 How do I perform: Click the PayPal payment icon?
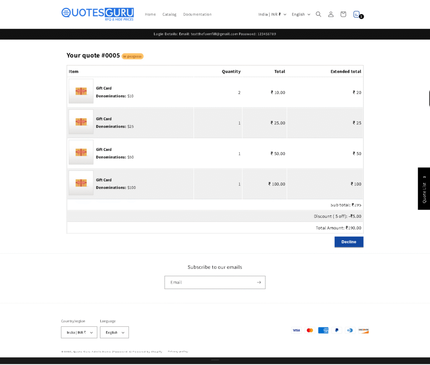(x=337, y=330)
